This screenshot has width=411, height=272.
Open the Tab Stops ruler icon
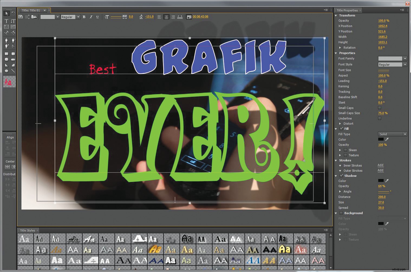180,17
